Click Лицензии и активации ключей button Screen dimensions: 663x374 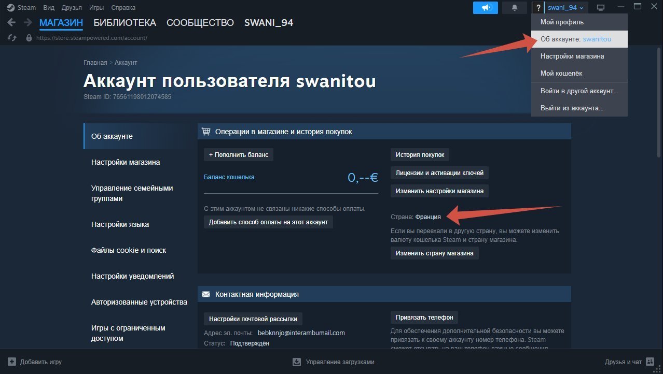point(439,172)
